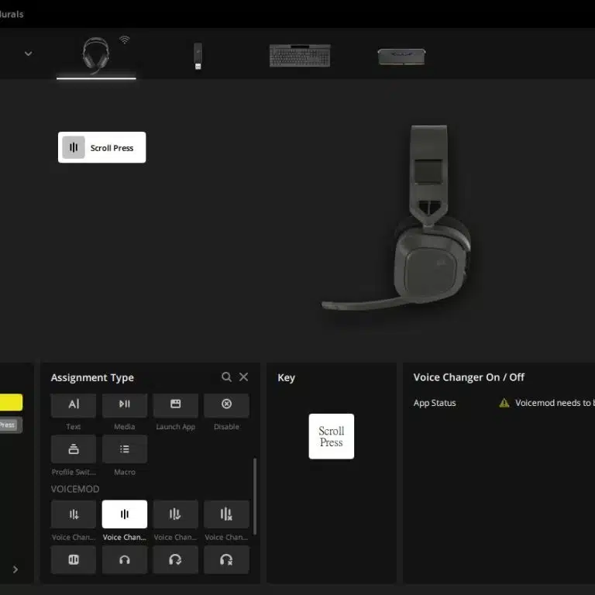Click the Scroll Press label above headset
Viewport: 595px width, 595px height.
[x=102, y=147]
